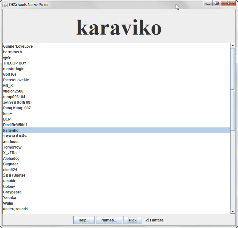Select GunnerLoveLove in the list

(x=116, y=46)
